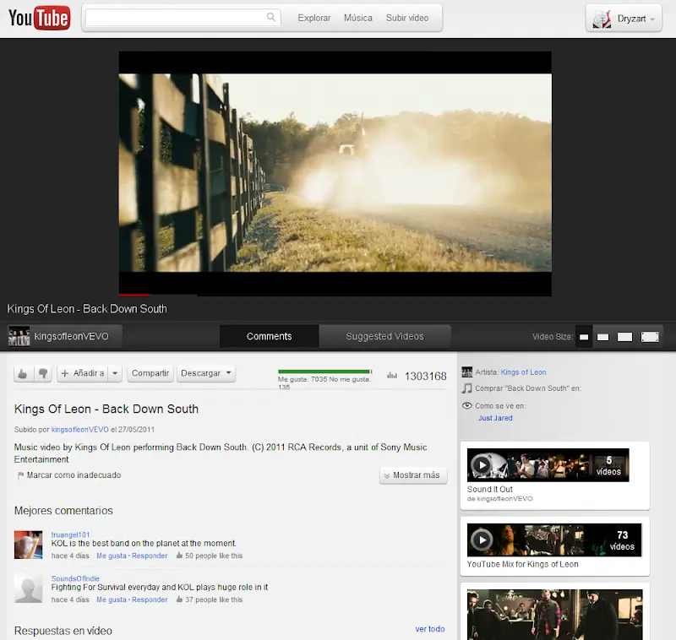Open ver todo video responses
Viewport: 676px width, 640px height.
tap(430, 629)
